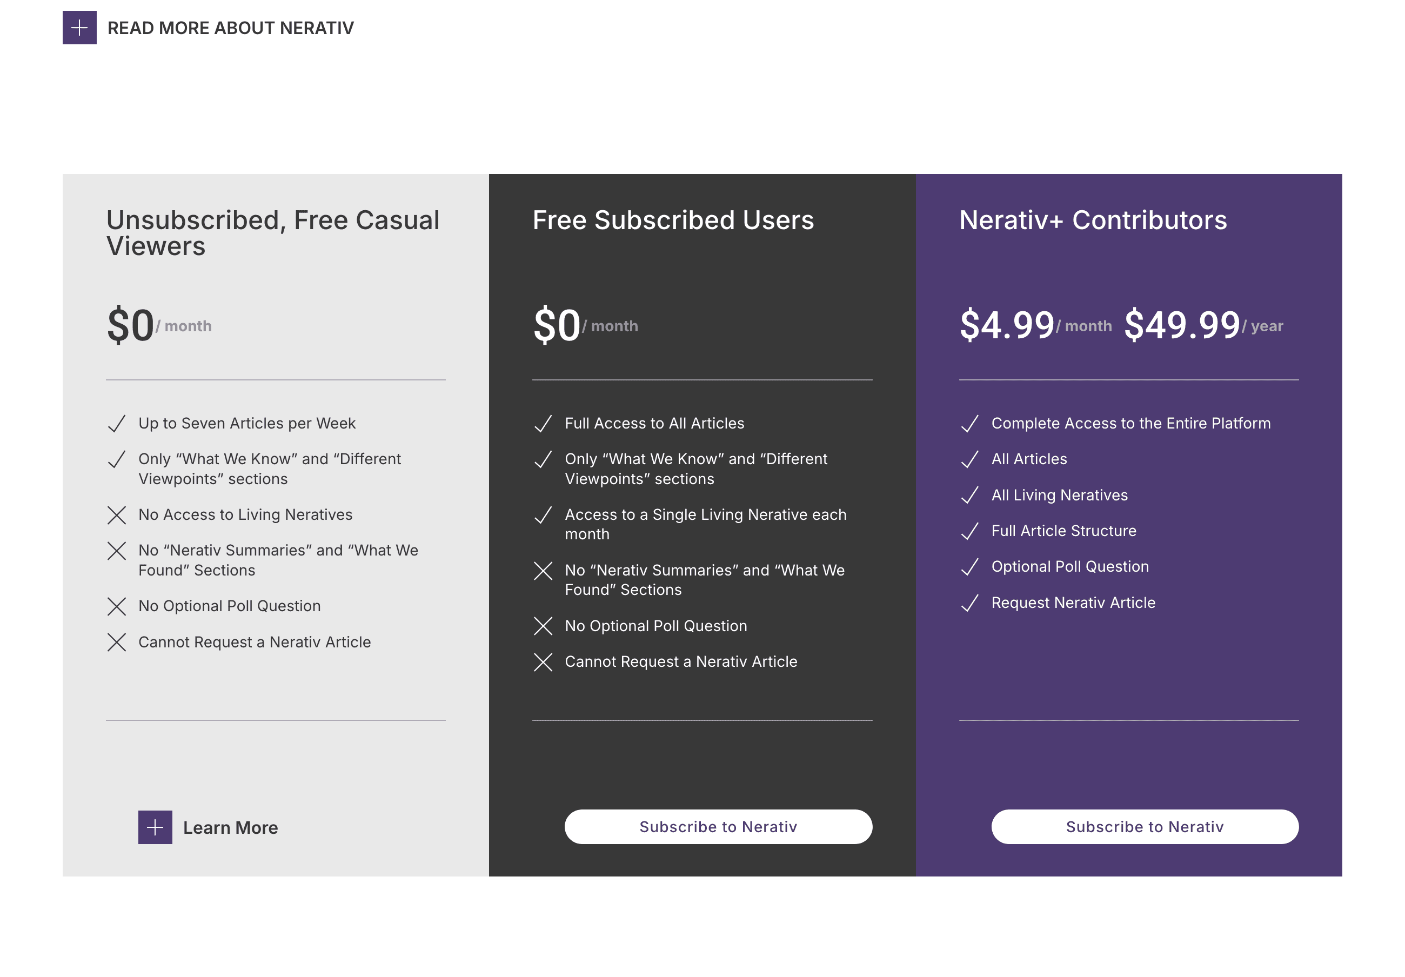
Task: Click checkmark next to All Living Neratives
Action: pyautogui.click(x=969, y=495)
